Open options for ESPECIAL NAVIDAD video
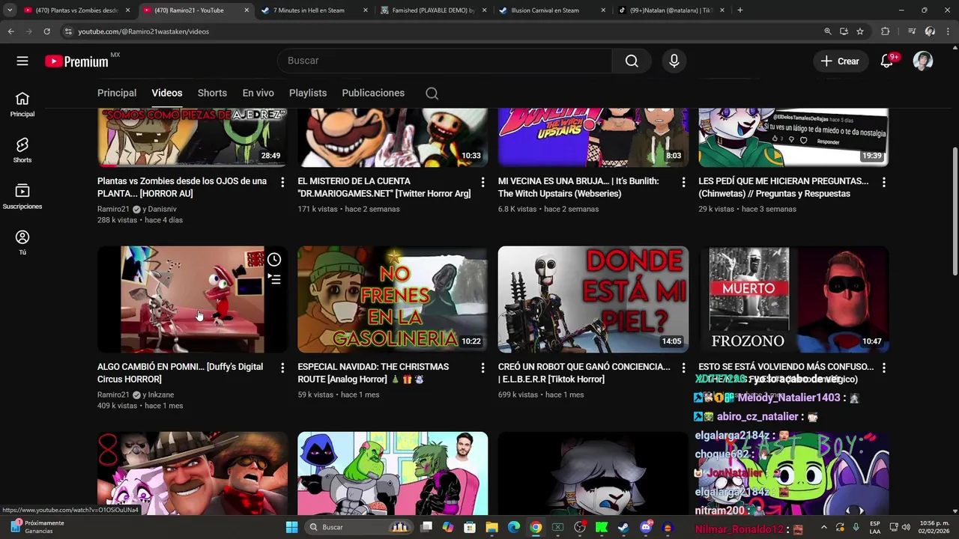959x539 pixels. click(482, 368)
